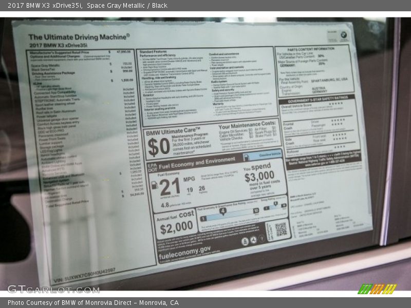Click 'GOVERNMENT 5-STAR SAFETY RATINGS' heading
This screenshot has width=411, height=308.
pyautogui.click(x=317, y=100)
